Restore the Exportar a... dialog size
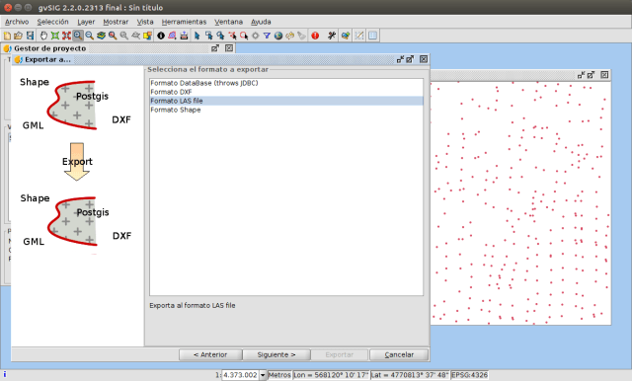Screen dimensions: 632x381 click(400, 59)
